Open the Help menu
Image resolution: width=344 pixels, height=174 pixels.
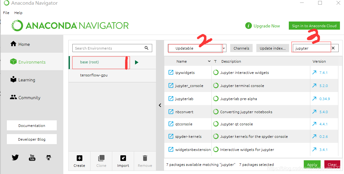point(18,13)
